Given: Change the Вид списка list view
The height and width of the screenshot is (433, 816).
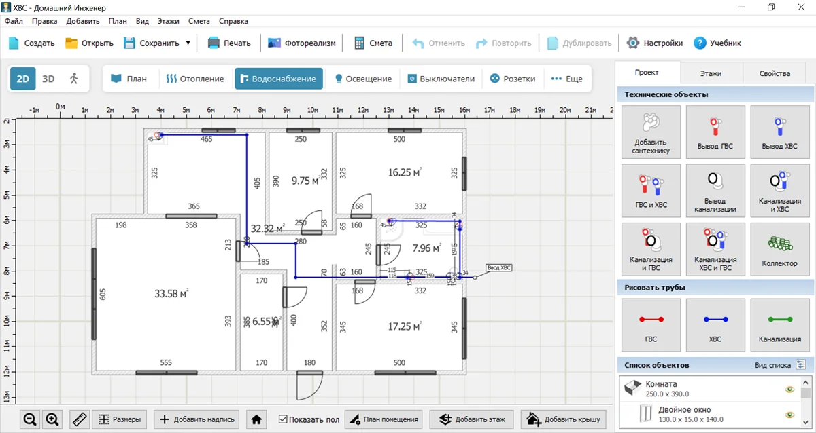Looking at the screenshot, I should (800, 365).
